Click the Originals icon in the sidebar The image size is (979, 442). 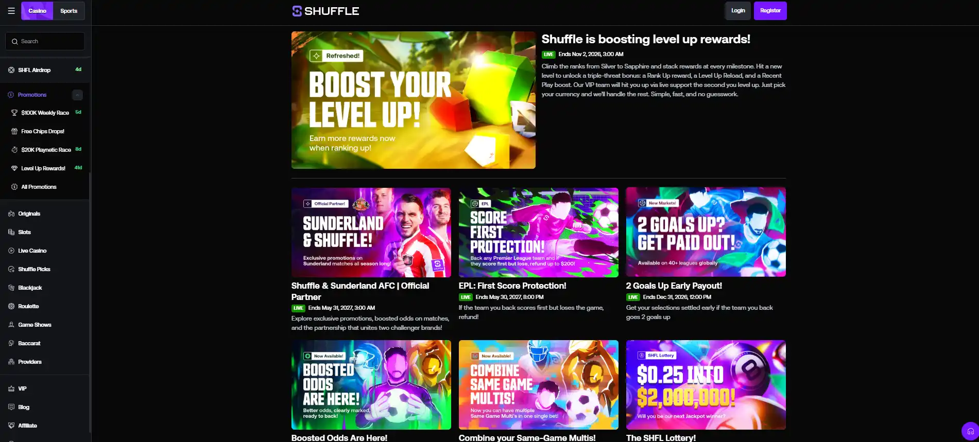coord(11,214)
